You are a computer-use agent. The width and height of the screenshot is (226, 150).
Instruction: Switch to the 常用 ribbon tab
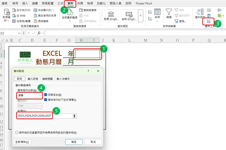[15, 3]
